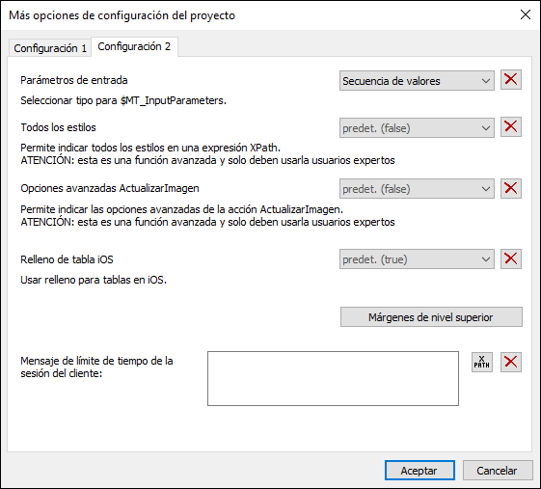
Task: Delete session timeout message red X icon
Action: (x=511, y=362)
